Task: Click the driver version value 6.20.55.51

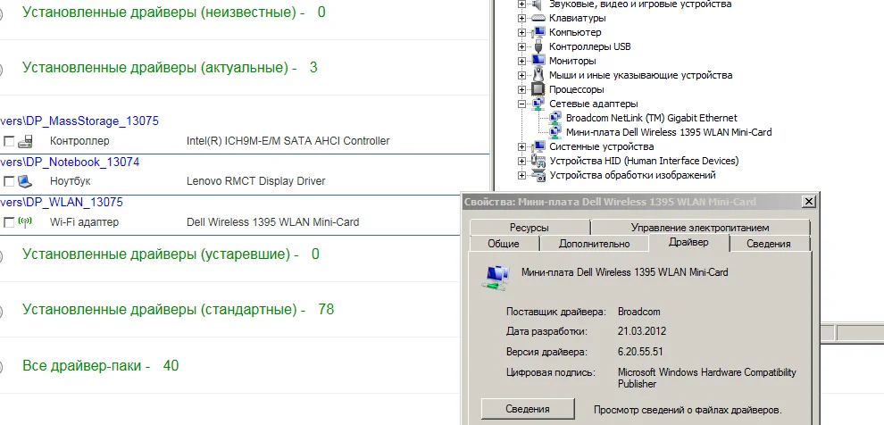Action: click(x=640, y=353)
